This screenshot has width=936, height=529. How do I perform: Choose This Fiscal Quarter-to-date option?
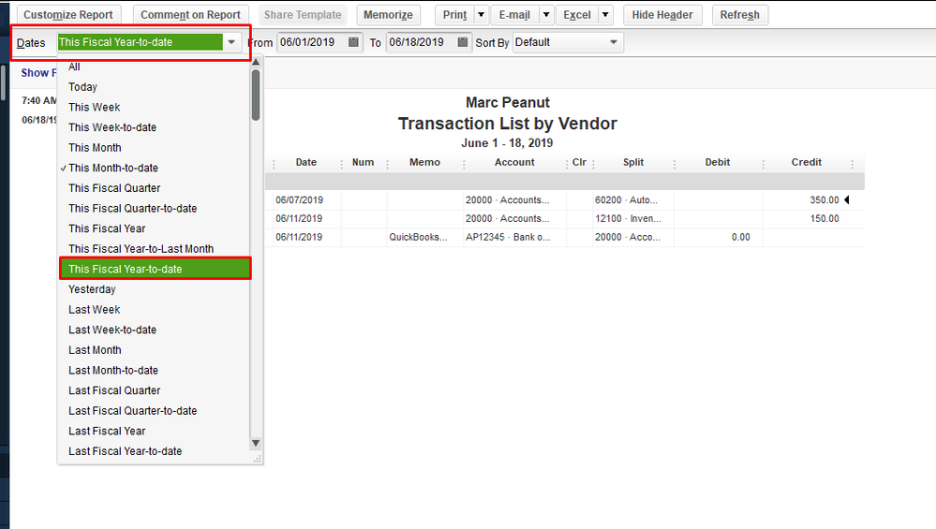[x=154, y=209]
